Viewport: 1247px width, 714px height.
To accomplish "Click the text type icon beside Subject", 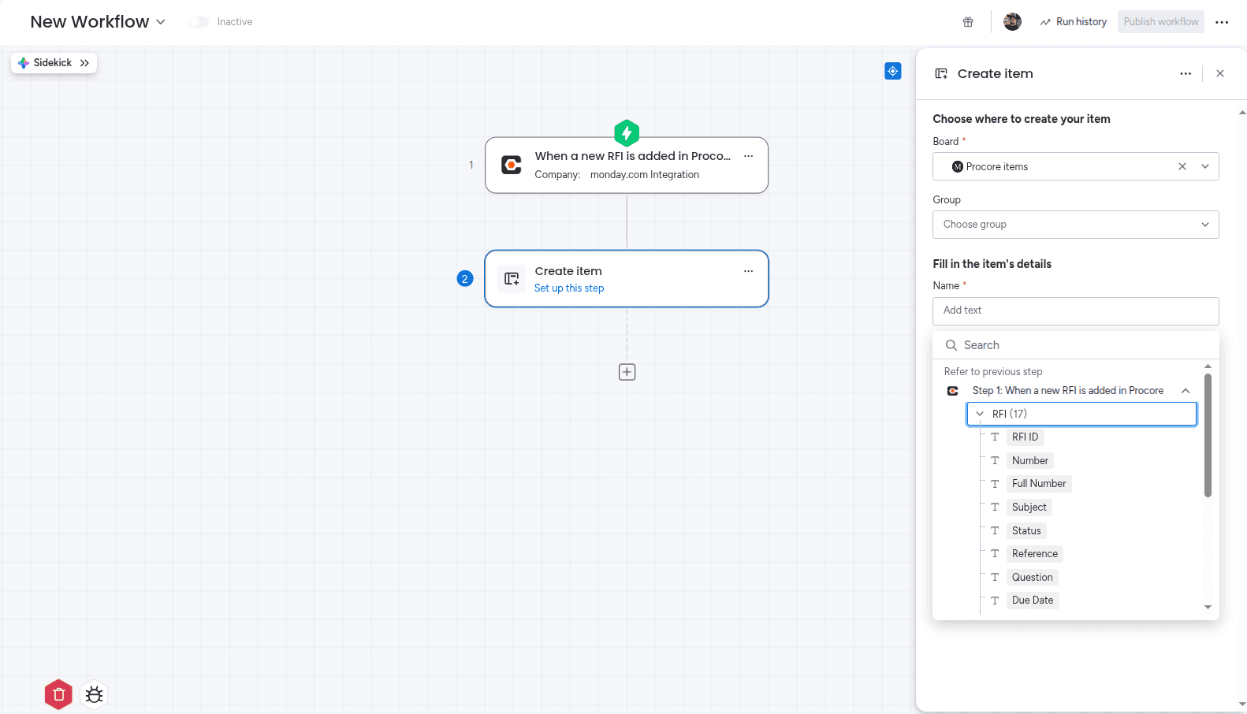I will click(995, 507).
